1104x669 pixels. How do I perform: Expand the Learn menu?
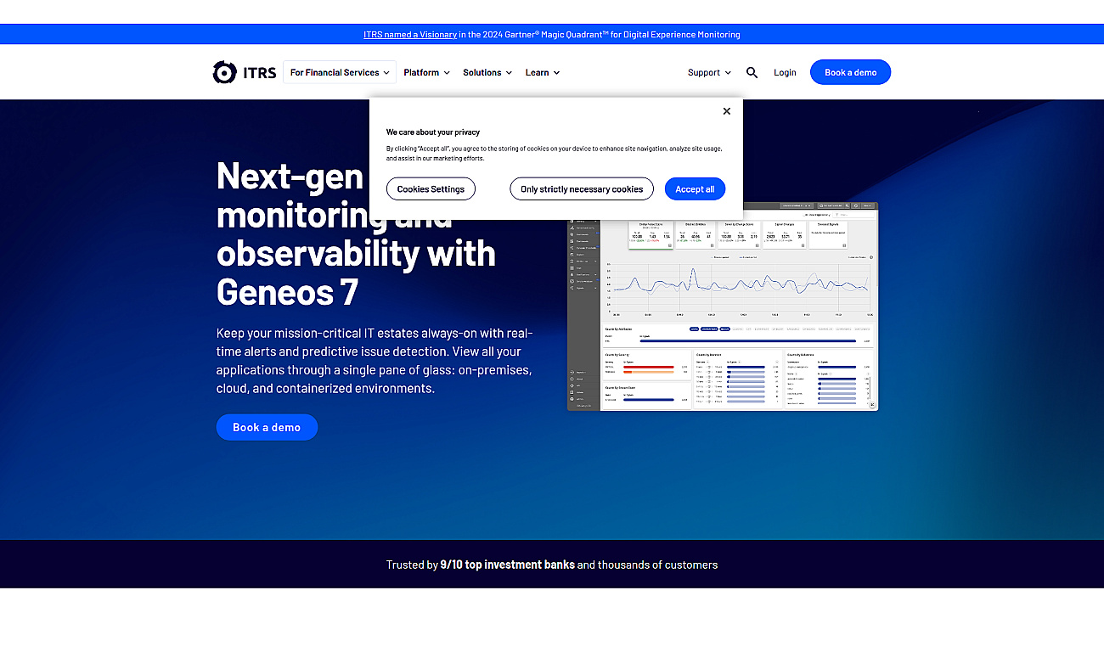543,72
